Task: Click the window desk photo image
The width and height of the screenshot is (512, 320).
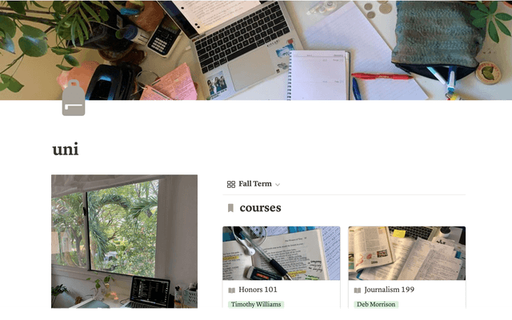Action: pyautogui.click(x=124, y=242)
